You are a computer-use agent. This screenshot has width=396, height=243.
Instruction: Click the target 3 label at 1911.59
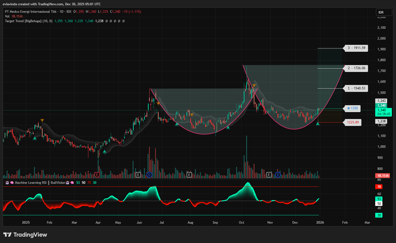[x=356, y=48]
